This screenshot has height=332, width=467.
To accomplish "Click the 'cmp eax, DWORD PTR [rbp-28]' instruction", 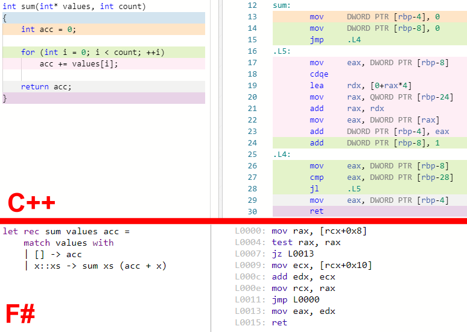I will [x=381, y=177].
